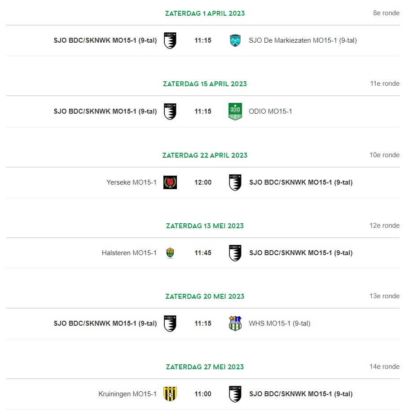Click BDC shield logo in Kruiningen match

235,394
